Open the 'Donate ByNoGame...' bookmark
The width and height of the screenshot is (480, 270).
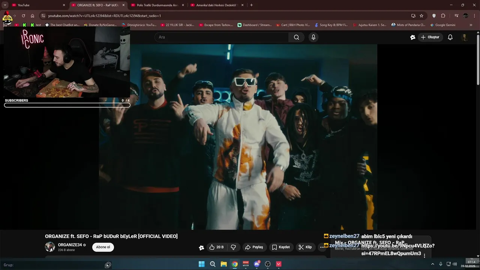100,25
